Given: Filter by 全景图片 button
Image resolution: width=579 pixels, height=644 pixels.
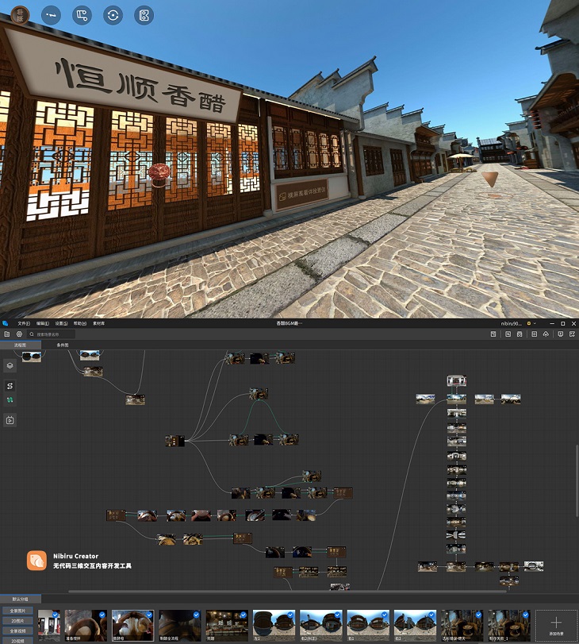Looking at the screenshot, I should point(17,611).
